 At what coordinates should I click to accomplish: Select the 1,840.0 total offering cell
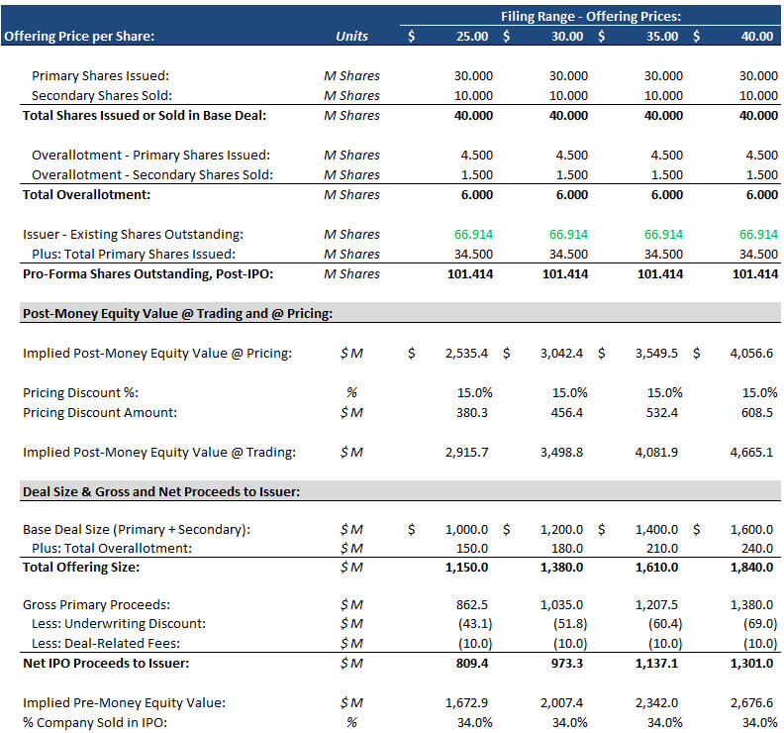pos(751,568)
